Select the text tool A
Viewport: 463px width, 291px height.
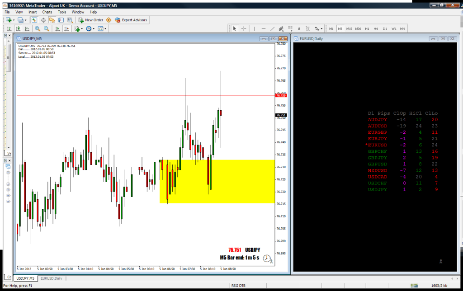pyautogui.click(x=299, y=28)
